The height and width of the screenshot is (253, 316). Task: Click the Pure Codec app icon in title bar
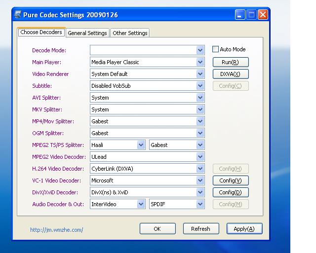(18, 14)
